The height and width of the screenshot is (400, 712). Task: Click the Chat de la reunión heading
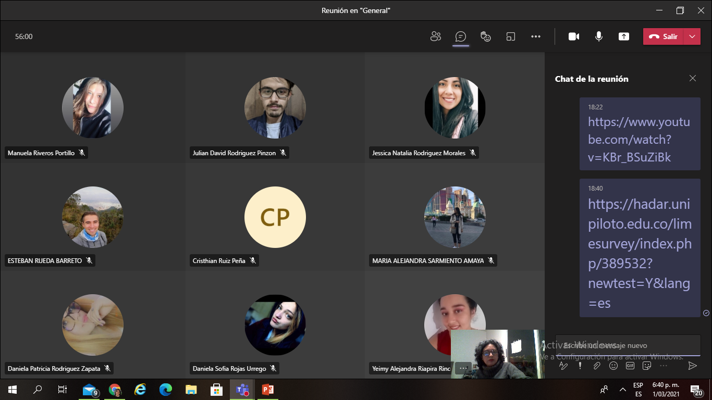click(592, 79)
